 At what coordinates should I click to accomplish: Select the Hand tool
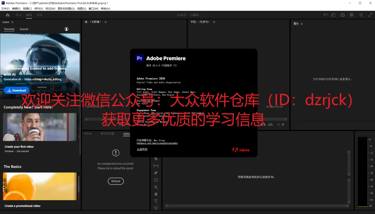click(x=156, y=194)
